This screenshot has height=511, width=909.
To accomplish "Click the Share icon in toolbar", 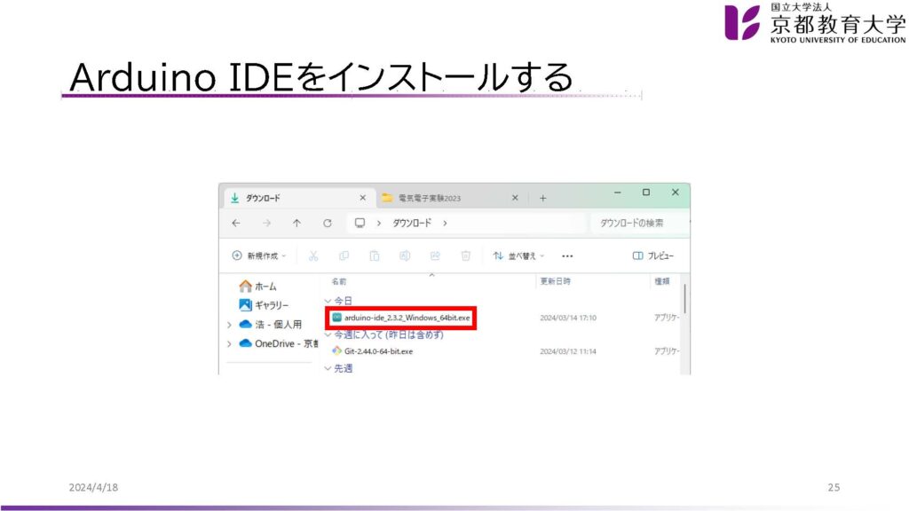I will 435,255.
